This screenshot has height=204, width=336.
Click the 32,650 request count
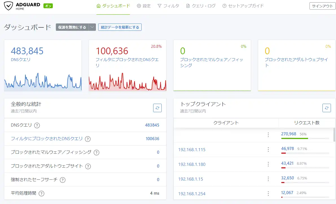287,178
